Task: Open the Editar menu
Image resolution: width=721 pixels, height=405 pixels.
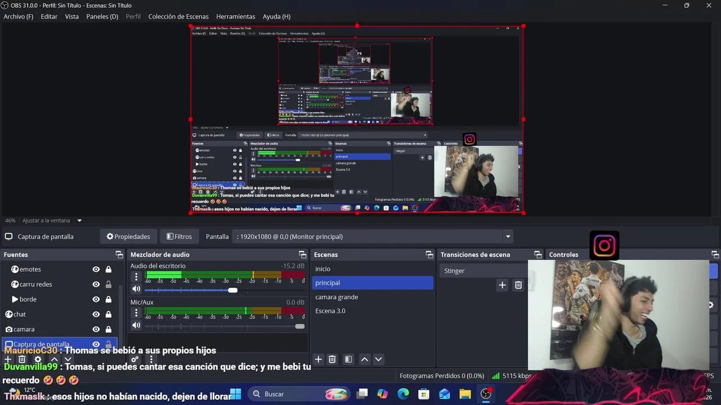Action: point(49,16)
